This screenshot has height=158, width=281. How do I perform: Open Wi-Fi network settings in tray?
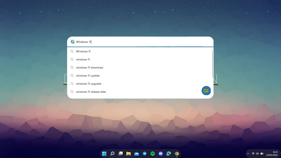pos(253,154)
